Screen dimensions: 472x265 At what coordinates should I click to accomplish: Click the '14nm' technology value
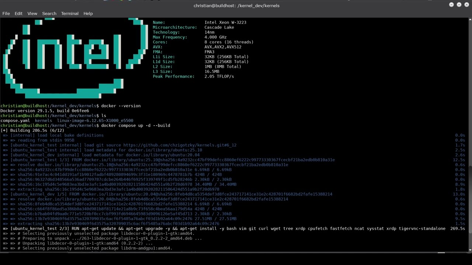(209, 32)
